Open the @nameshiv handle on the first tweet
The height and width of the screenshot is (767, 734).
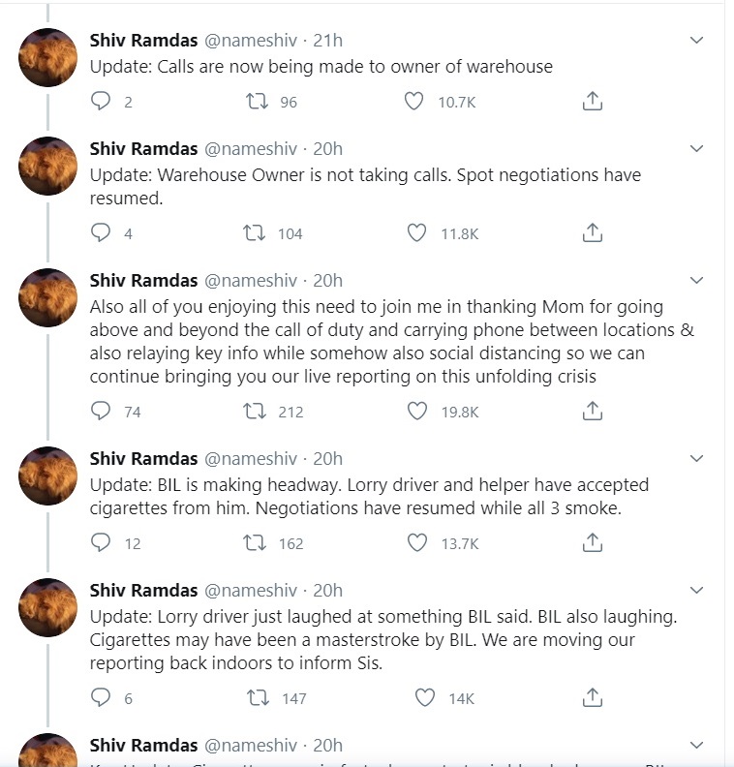click(x=251, y=40)
